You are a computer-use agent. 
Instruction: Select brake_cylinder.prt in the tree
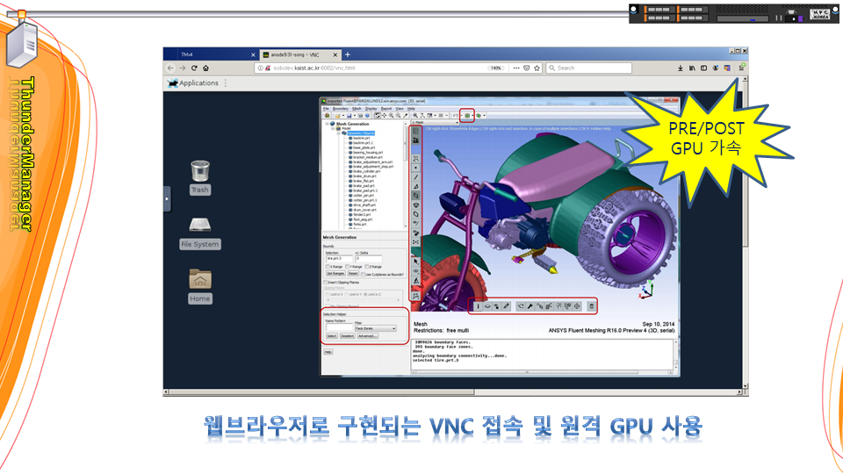[365, 171]
